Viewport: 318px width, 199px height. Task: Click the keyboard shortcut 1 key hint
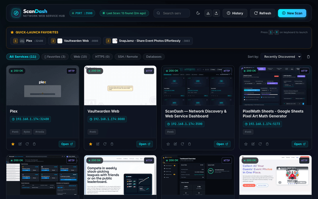click(271, 32)
